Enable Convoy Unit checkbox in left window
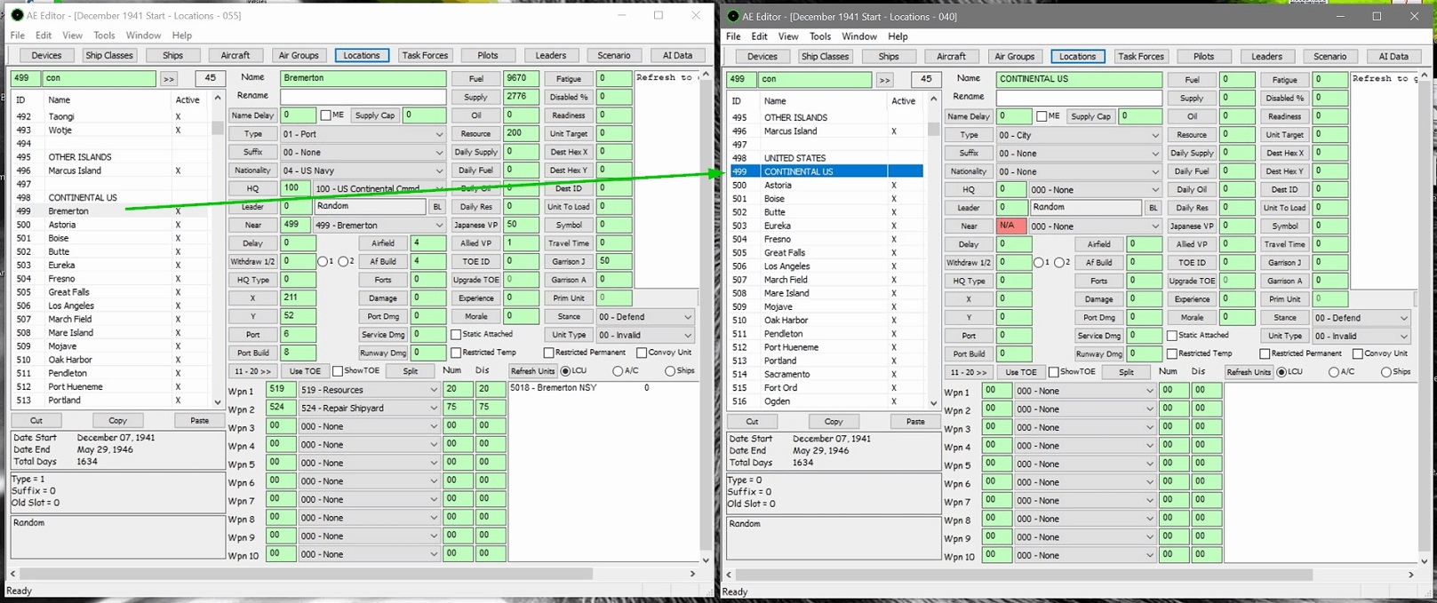1437x603 pixels. tap(641, 353)
